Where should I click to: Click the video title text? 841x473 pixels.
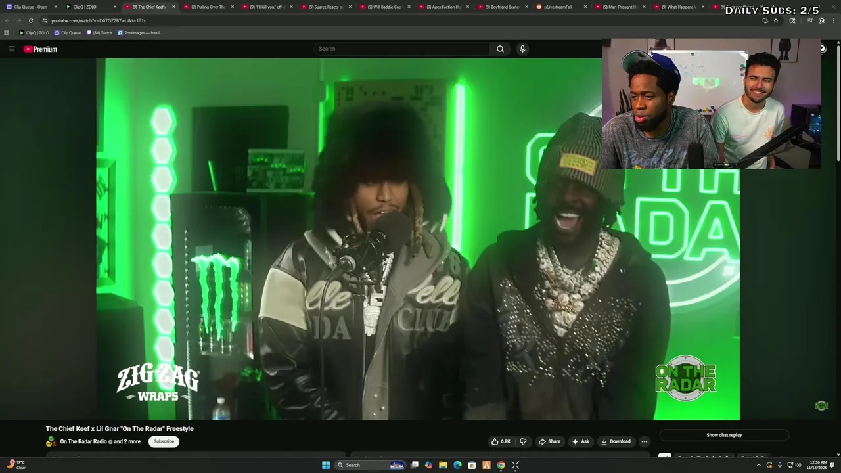(120, 429)
